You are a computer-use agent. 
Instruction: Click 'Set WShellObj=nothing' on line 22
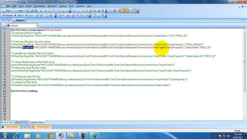coord(24,91)
